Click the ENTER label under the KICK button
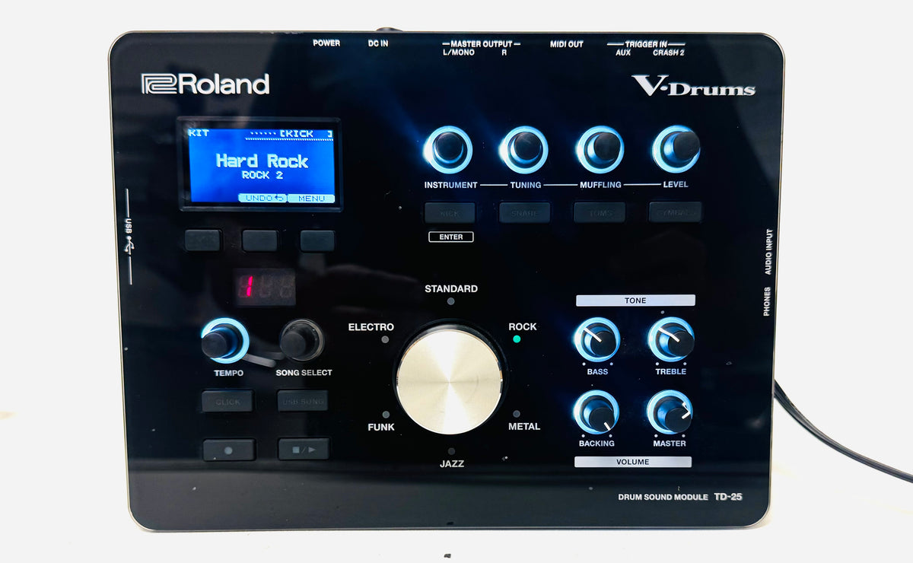The height and width of the screenshot is (563, 913). click(x=450, y=237)
